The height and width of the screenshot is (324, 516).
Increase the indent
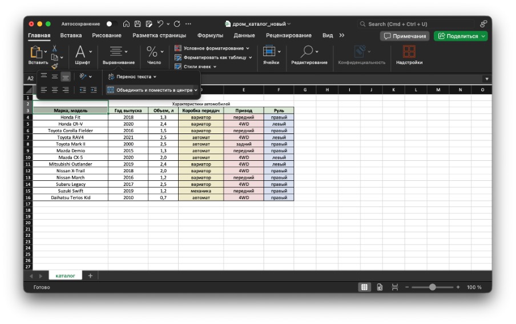coord(94,90)
